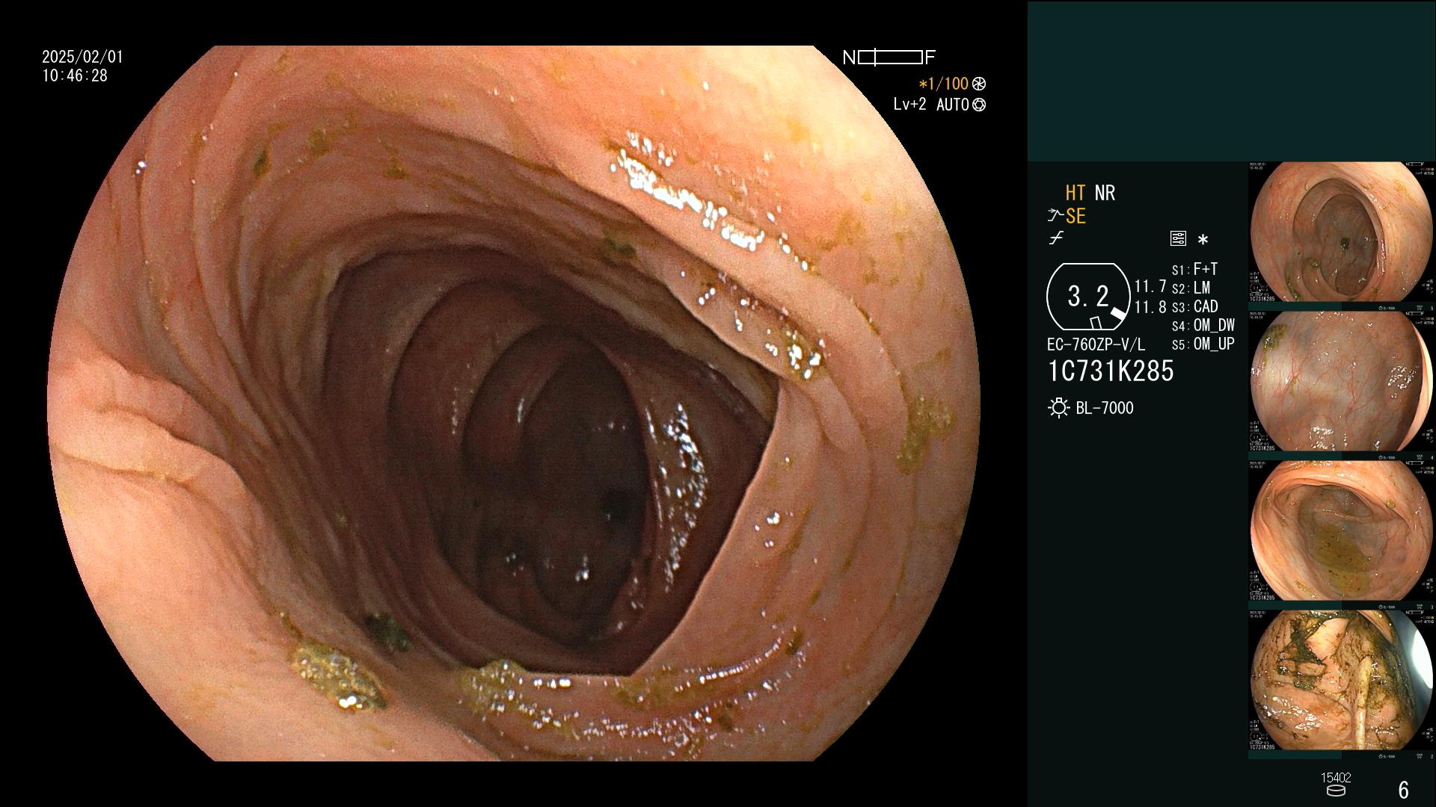Select switch assignment S4: OM_DW
Image resolution: width=1436 pixels, height=807 pixels.
pyautogui.click(x=1203, y=325)
